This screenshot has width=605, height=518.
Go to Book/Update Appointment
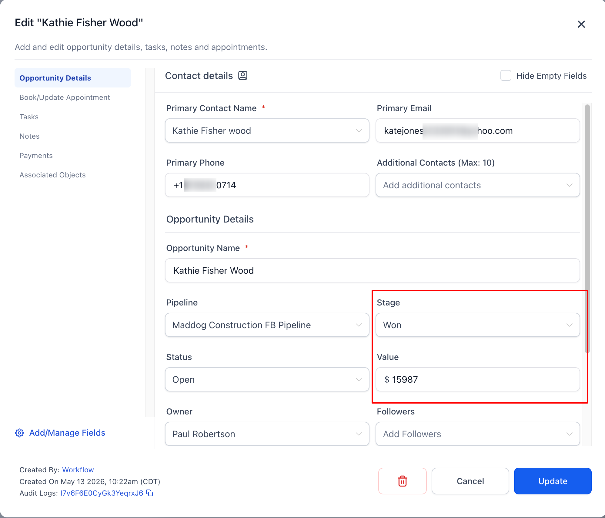click(x=65, y=97)
